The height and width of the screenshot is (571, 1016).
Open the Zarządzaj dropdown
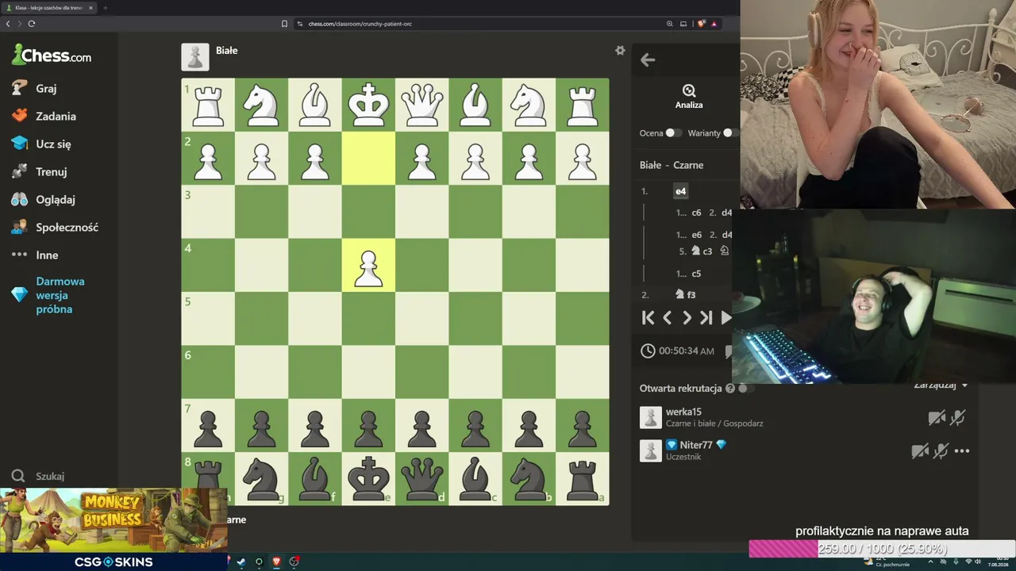941,385
